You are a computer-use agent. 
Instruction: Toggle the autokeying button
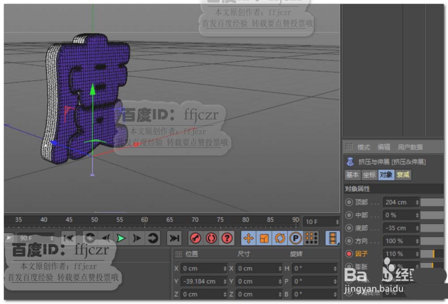point(211,239)
